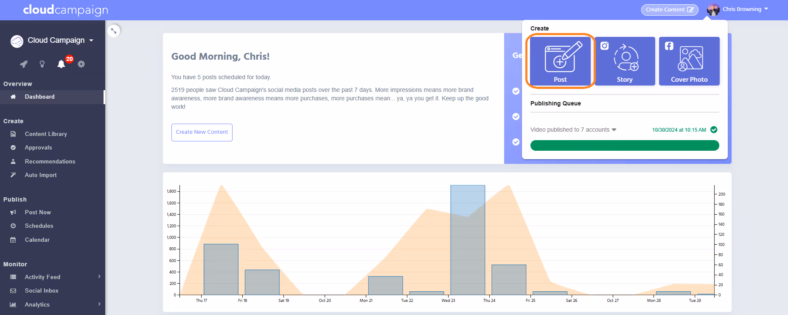
Task: Click the Schedules clock icon
Action: [13, 226]
